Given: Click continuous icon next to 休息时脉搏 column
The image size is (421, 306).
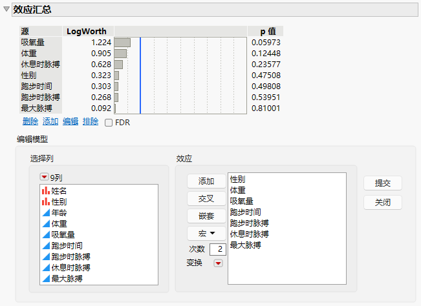Looking at the screenshot, I should 46,268.
